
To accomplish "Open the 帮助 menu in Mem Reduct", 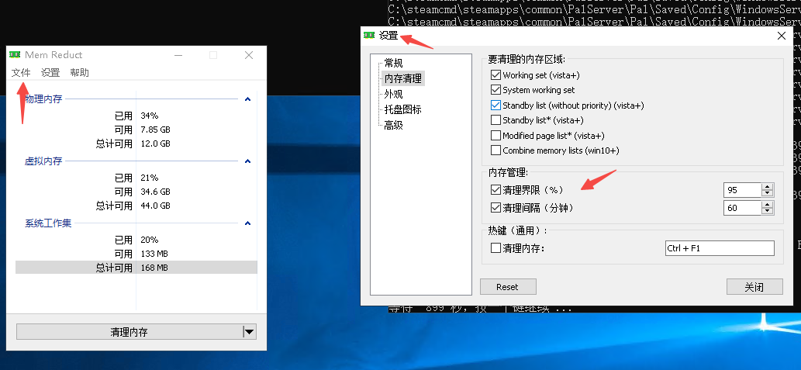I will tap(80, 73).
